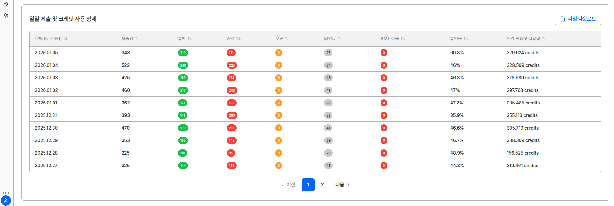Viewport: 614px width, 206px height.
Task: Click the 승인율 sort arrows
Action: tap(466, 39)
